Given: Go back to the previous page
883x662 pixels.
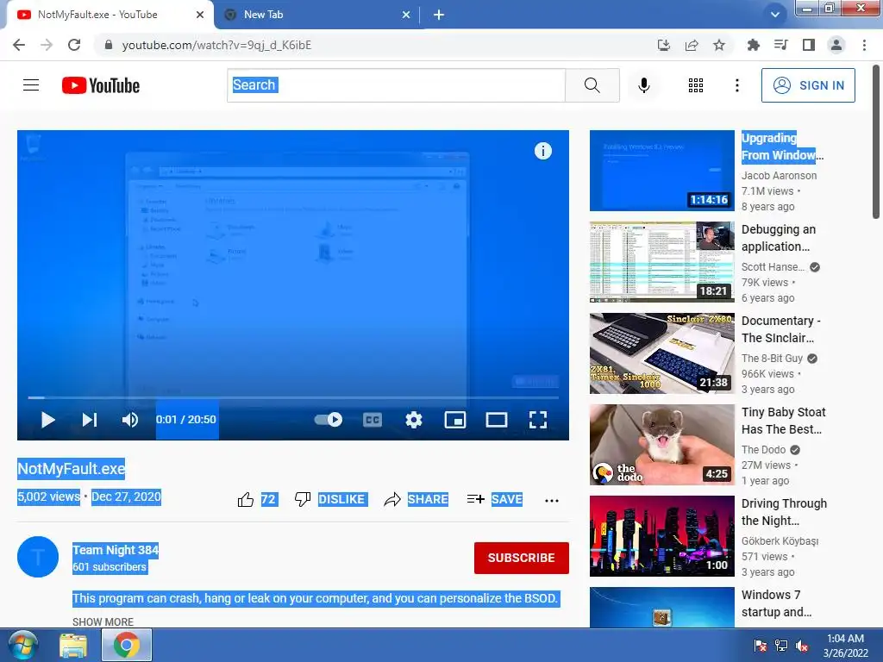Looking at the screenshot, I should [x=19, y=45].
